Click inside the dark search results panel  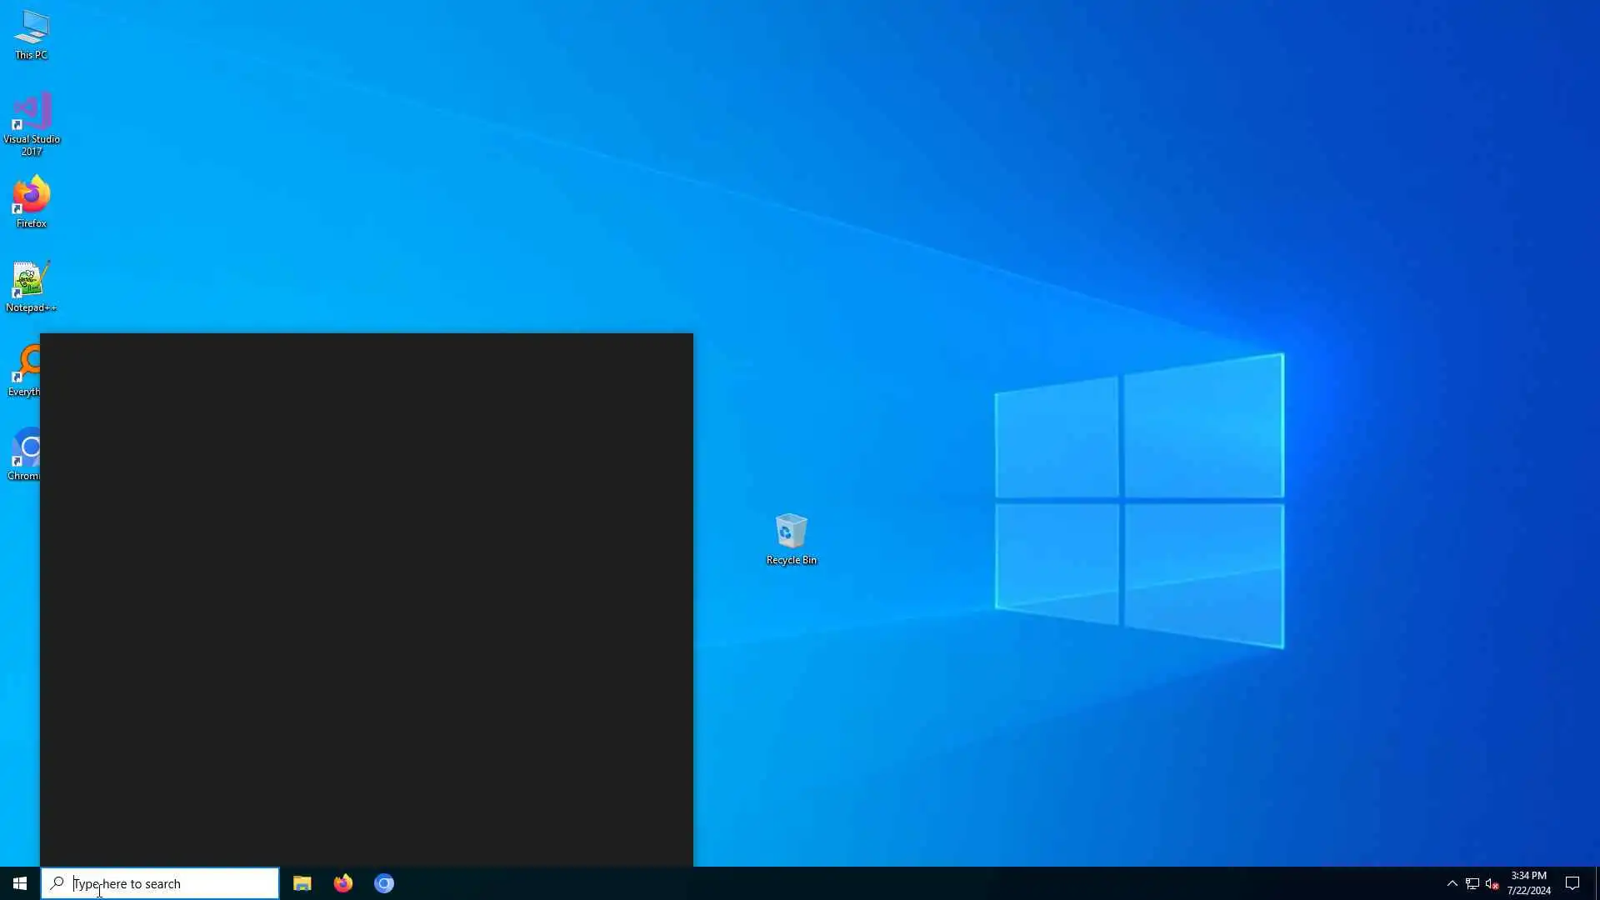(x=367, y=600)
